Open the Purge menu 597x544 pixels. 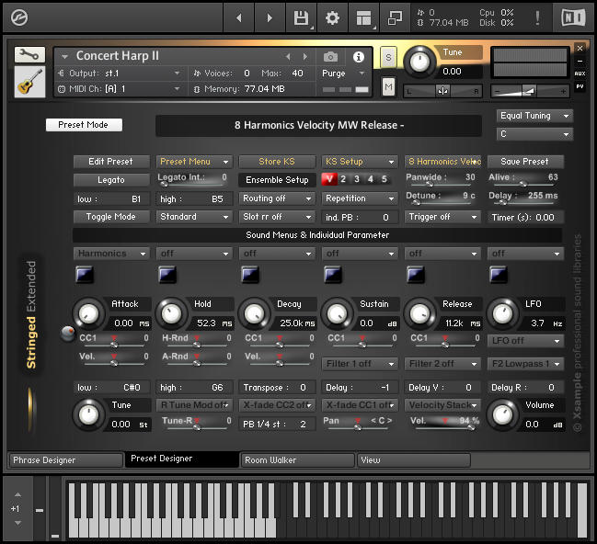pos(343,74)
